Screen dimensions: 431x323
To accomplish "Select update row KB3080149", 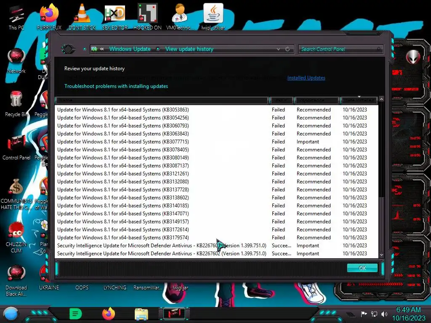I will pyautogui.click(x=216, y=157).
